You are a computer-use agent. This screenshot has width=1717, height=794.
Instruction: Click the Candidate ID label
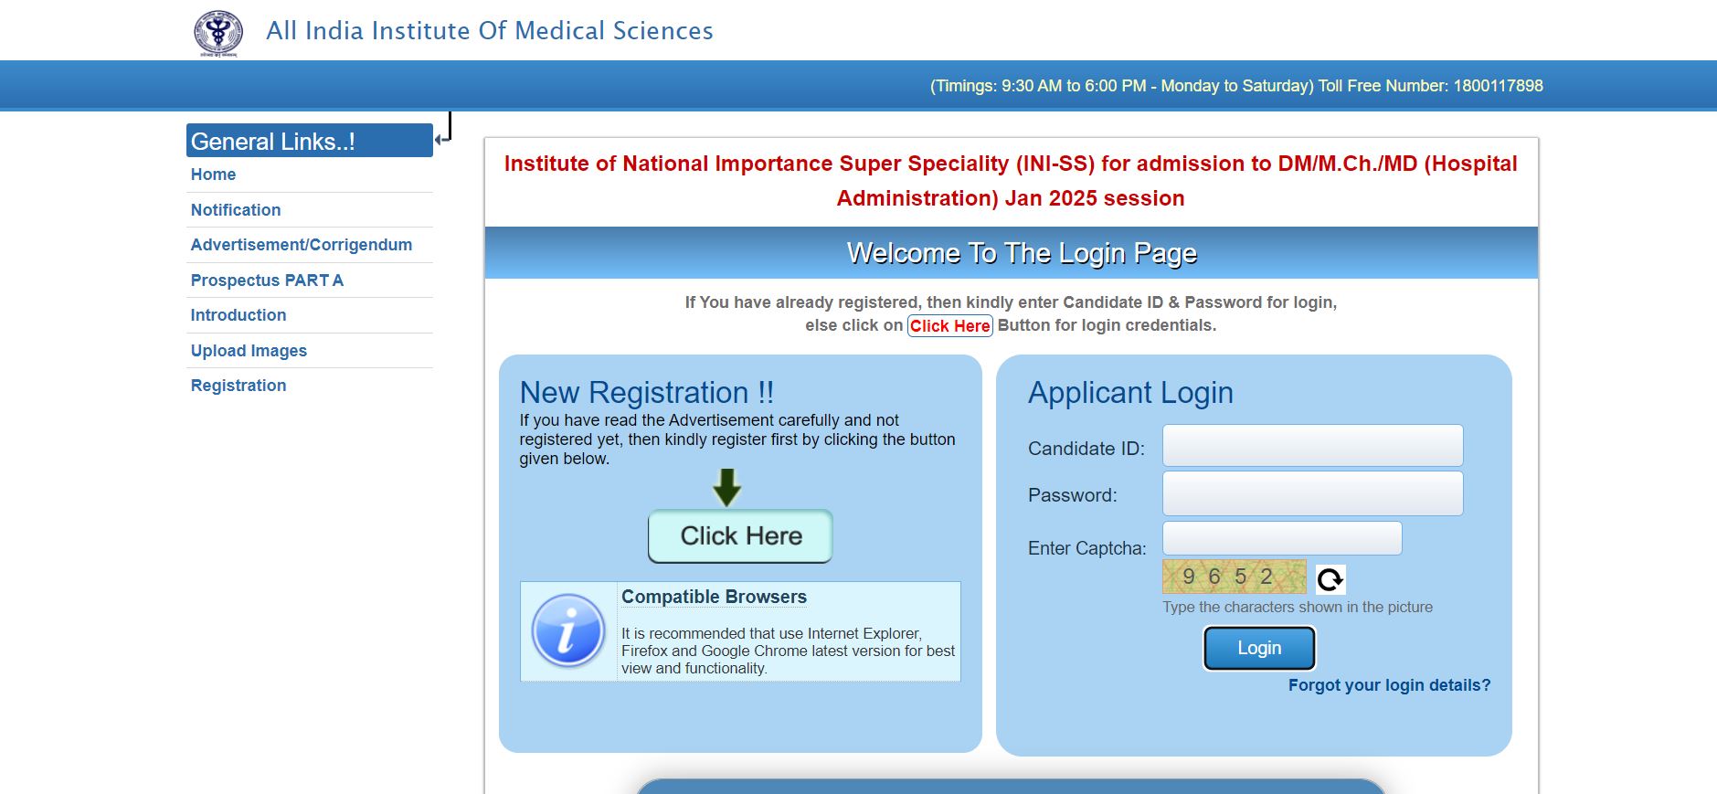pos(1086,449)
